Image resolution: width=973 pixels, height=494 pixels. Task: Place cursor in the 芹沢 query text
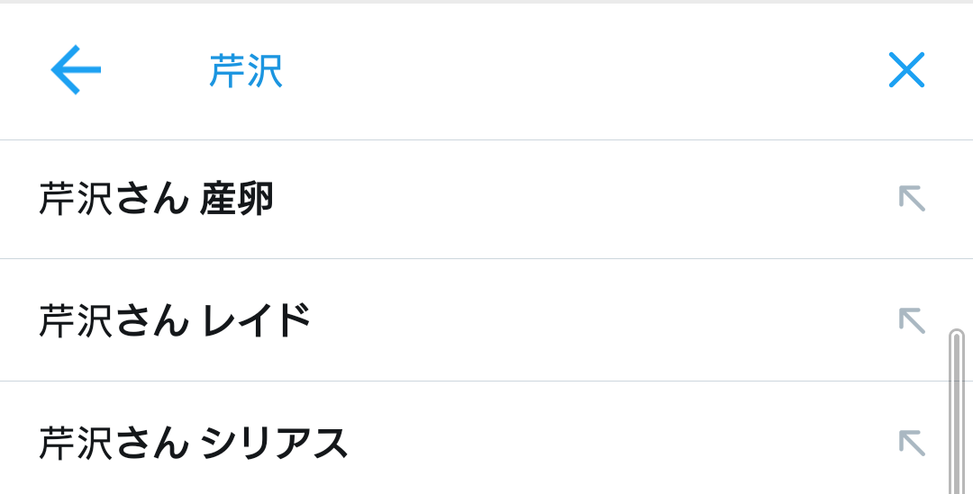[246, 71]
